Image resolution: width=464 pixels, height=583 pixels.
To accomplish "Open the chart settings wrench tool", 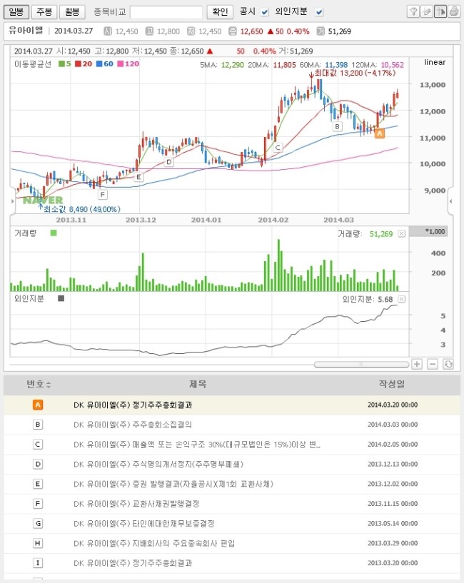I will click(x=413, y=11).
